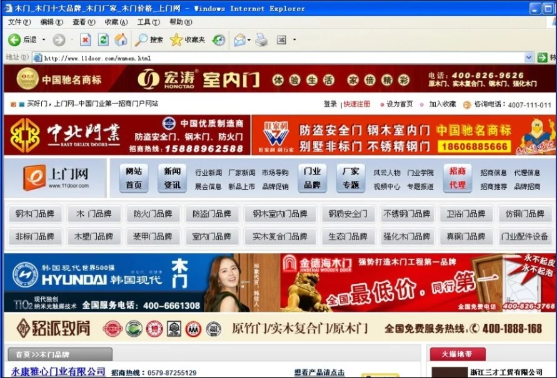The width and height of the screenshot is (557, 378).
Task: Open Favorites with the star icon
Action: tap(176, 40)
